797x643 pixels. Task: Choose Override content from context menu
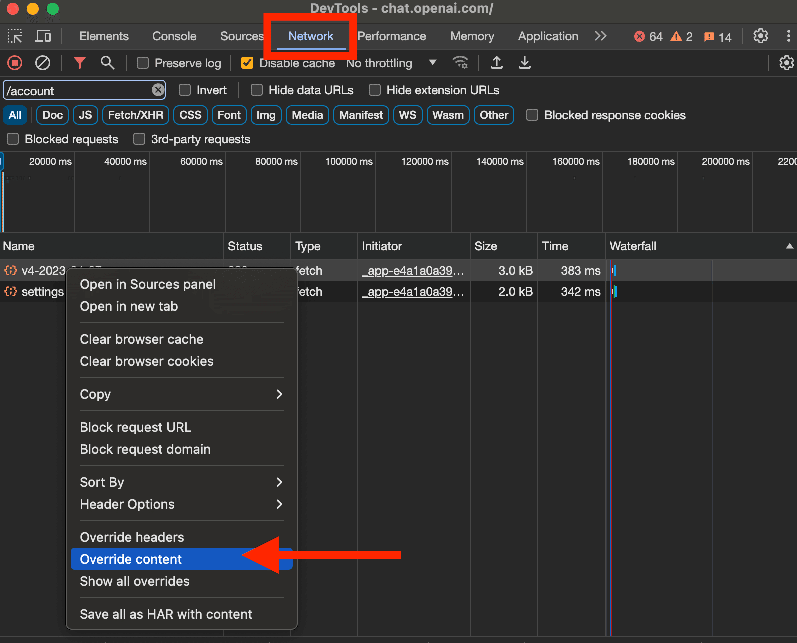click(x=131, y=559)
